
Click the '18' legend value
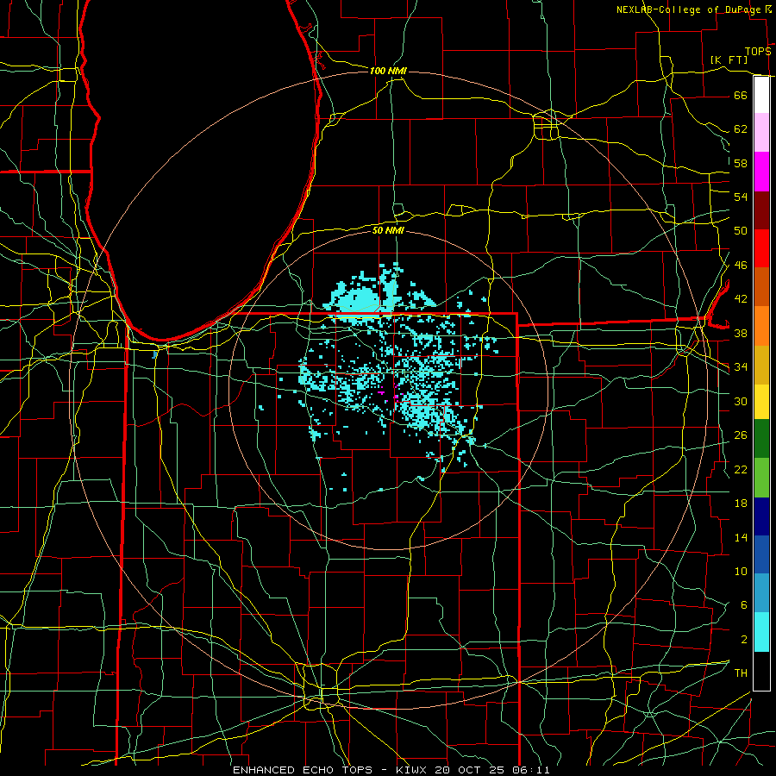(741, 504)
